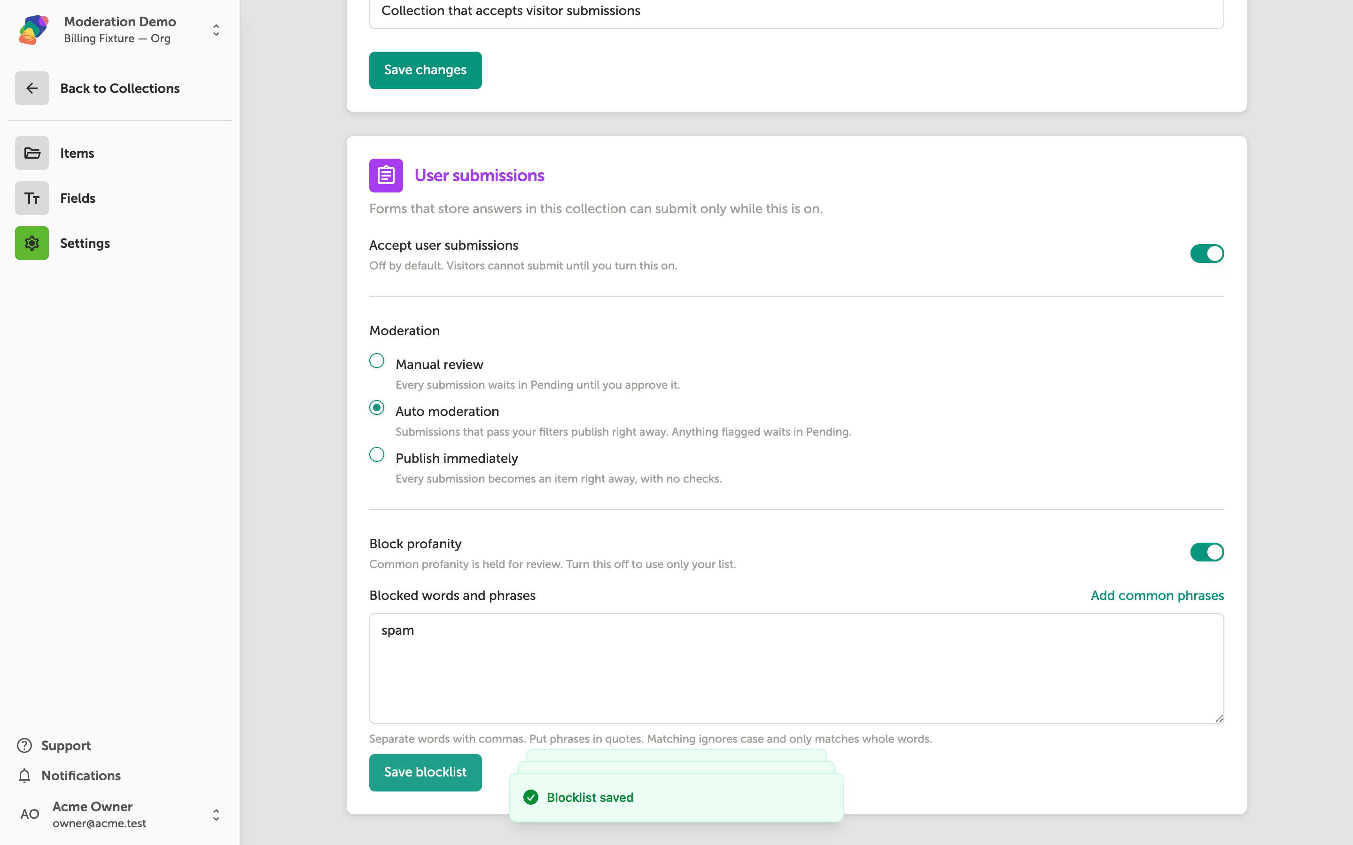The height and width of the screenshot is (845, 1353).
Task: Open the Support link
Action: (54, 745)
